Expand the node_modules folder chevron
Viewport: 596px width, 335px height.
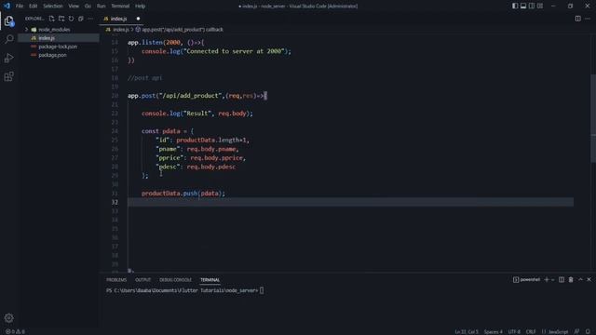[x=27, y=29]
